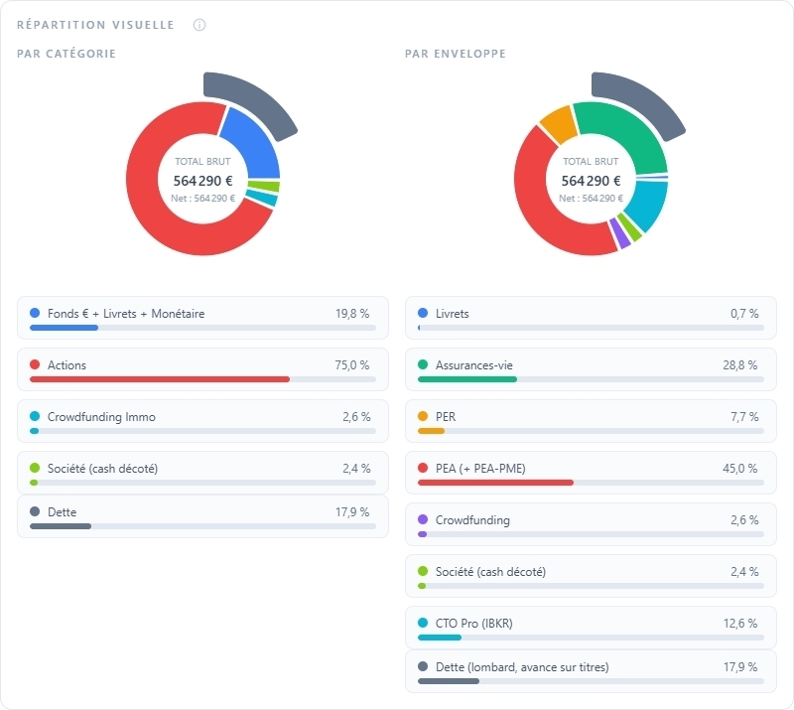Select the Livrets label in Par enveloppe
794x710 pixels.
point(453,314)
